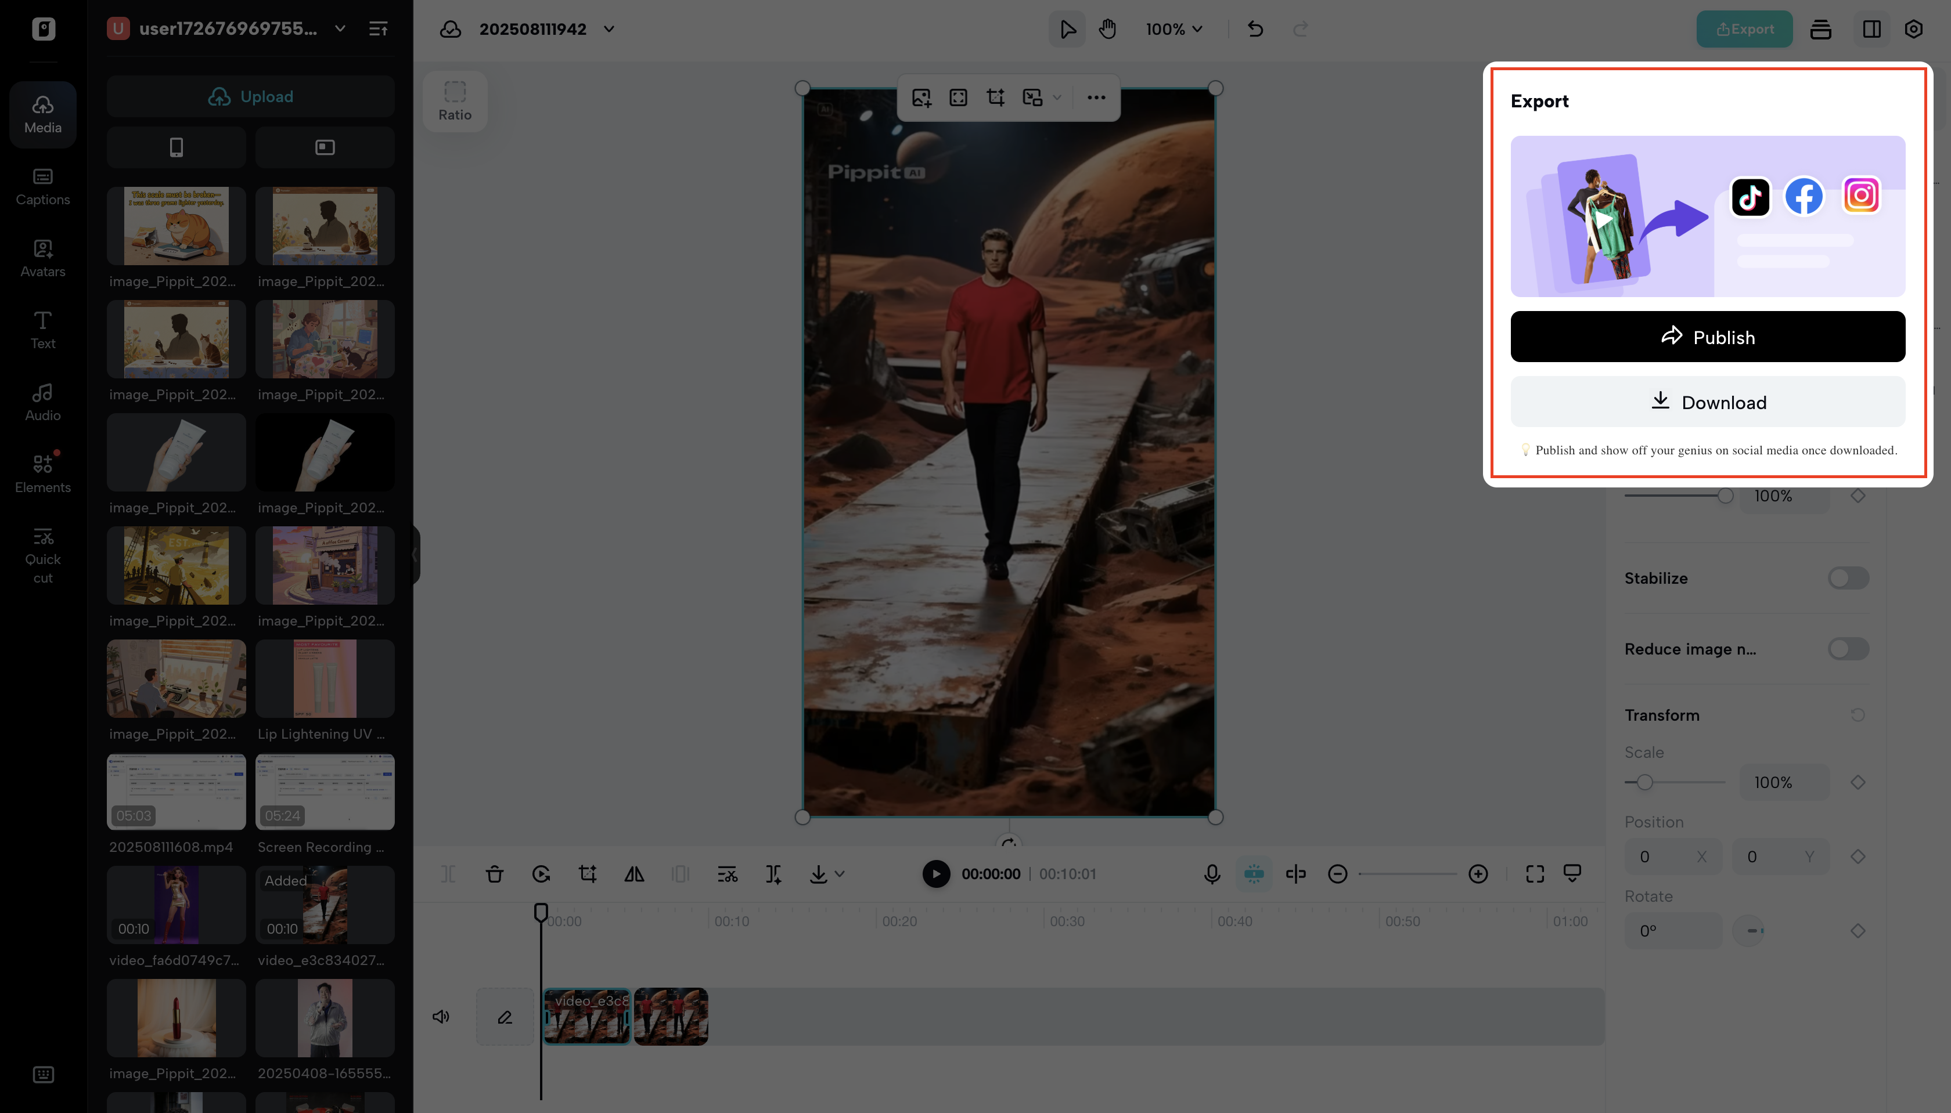This screenshot has width=1951, height=1113.
Task: Switch to the landscape media filter tab
Action: click(x=324, y=147)
